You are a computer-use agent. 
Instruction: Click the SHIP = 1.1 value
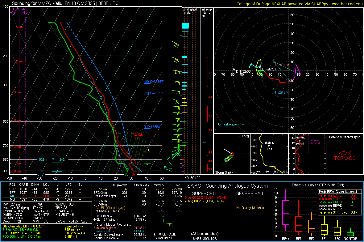[x=72, y=236]
